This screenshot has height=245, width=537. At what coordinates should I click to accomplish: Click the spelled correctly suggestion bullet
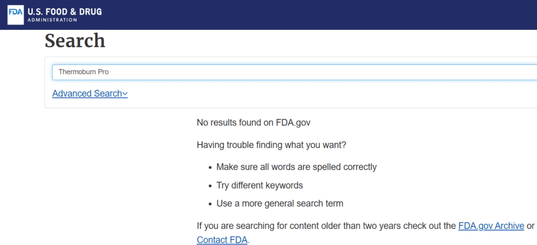[297, 167]
